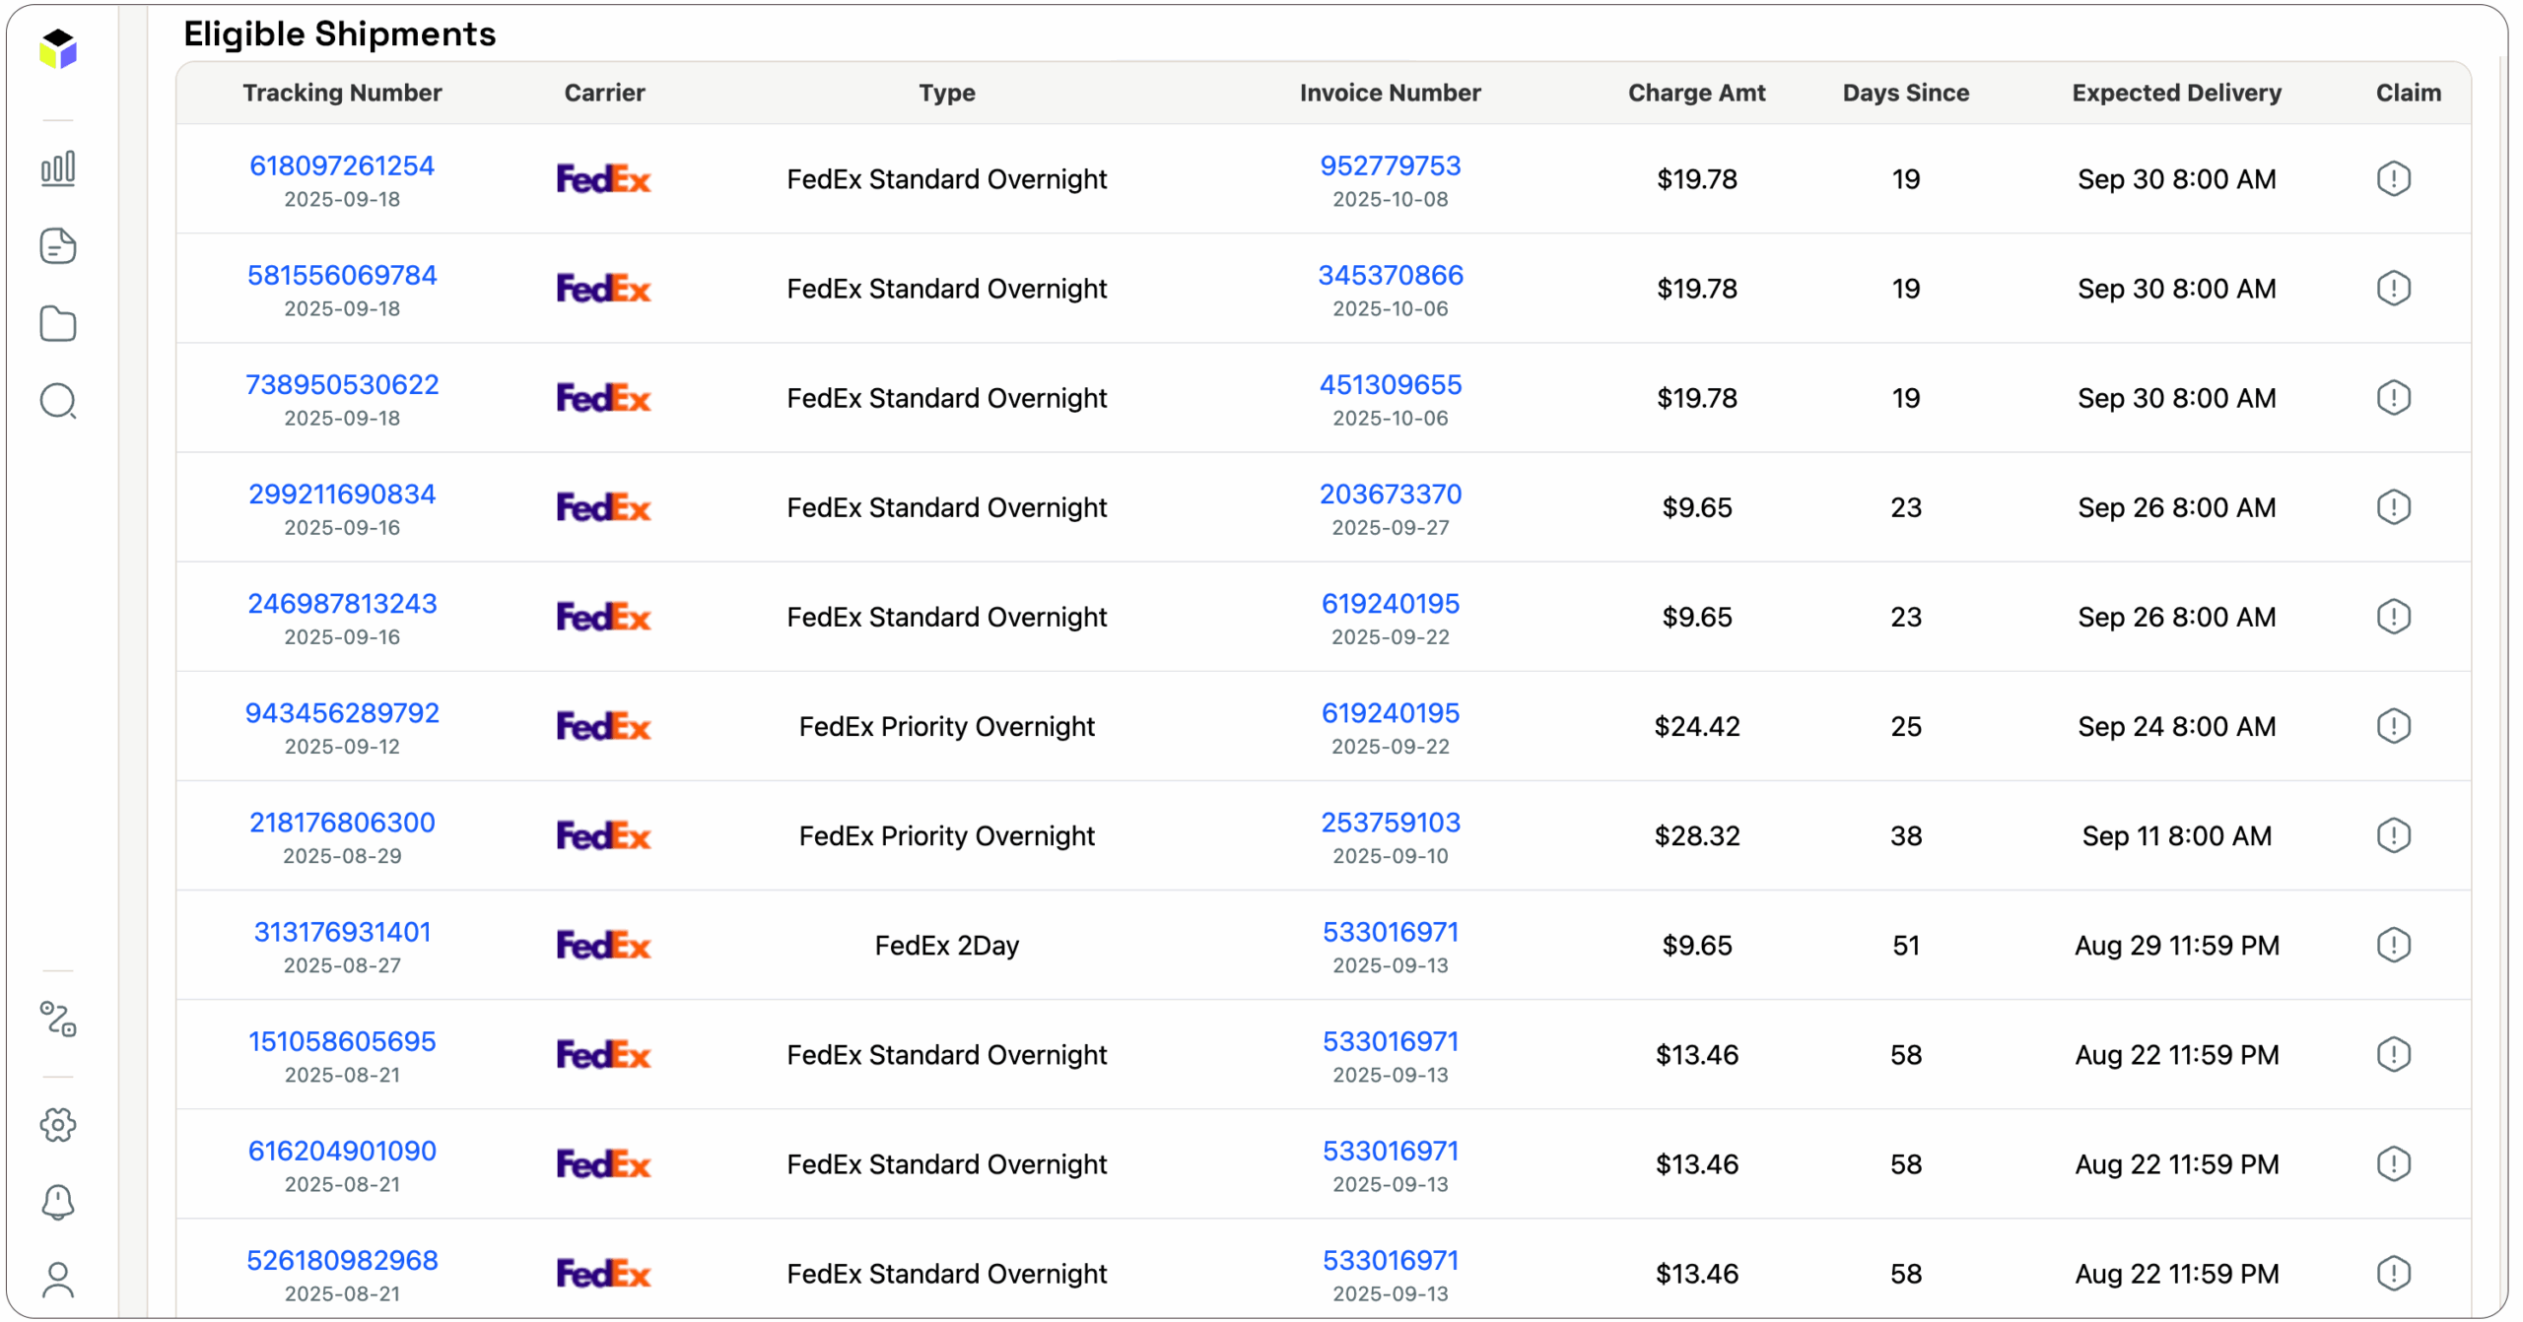The height and width of the screenshot is (1322, 2523).
Task: Open the user profile icon
Action: tap(58, 1281)
